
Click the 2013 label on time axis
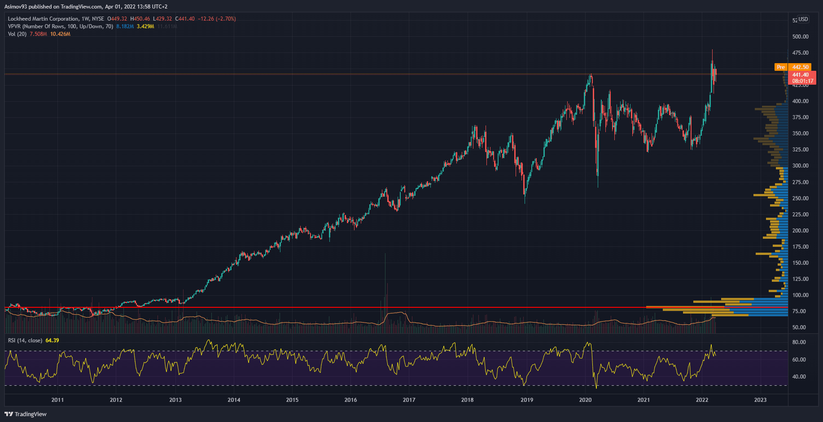pyautogui.click(x=175, y=400)
